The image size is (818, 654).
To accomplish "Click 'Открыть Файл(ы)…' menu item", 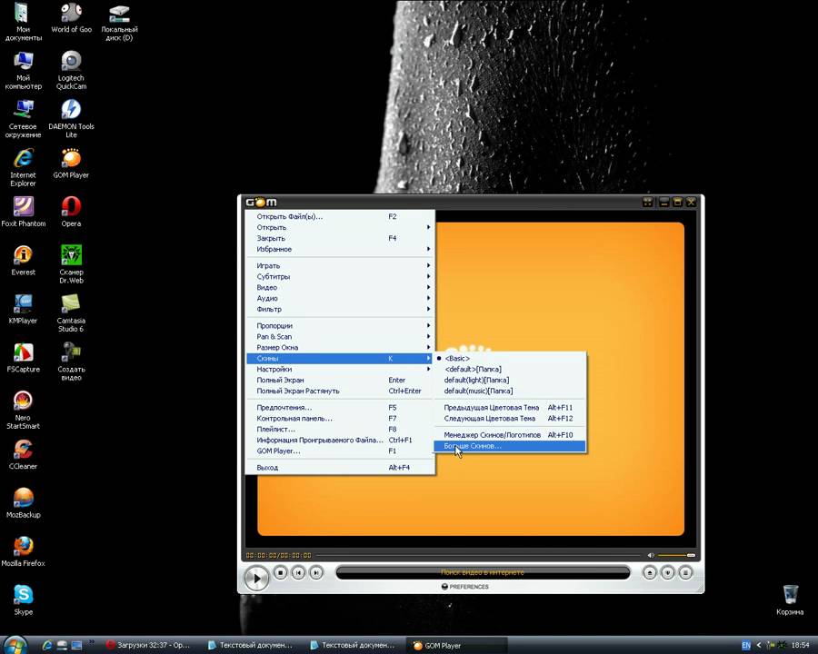I will 340,216.
